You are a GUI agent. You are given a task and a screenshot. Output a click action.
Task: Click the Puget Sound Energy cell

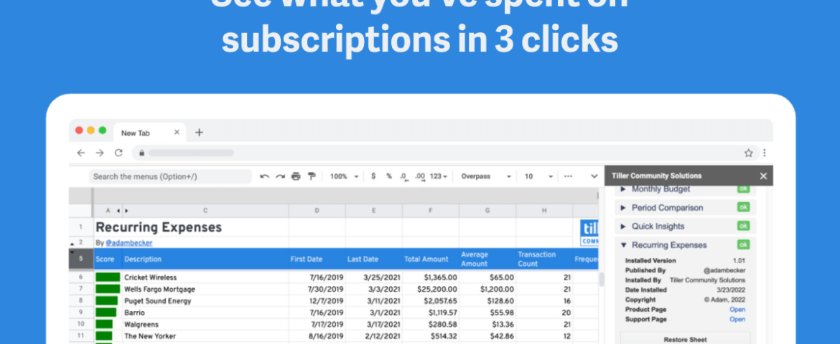pos(205,301)
